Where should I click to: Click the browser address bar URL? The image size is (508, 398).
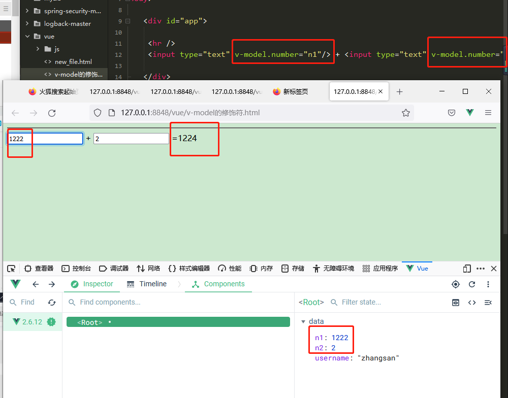(190, 113)
